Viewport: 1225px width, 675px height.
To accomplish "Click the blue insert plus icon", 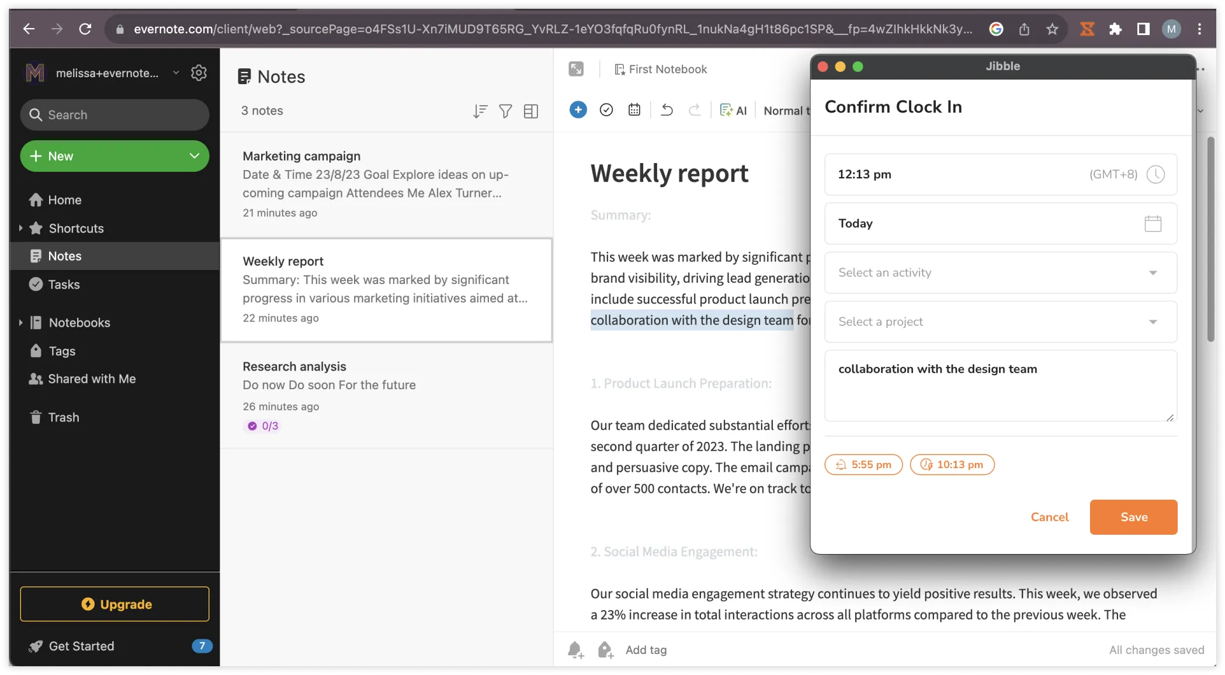I will pyautogui.click(x=578, y=110).
